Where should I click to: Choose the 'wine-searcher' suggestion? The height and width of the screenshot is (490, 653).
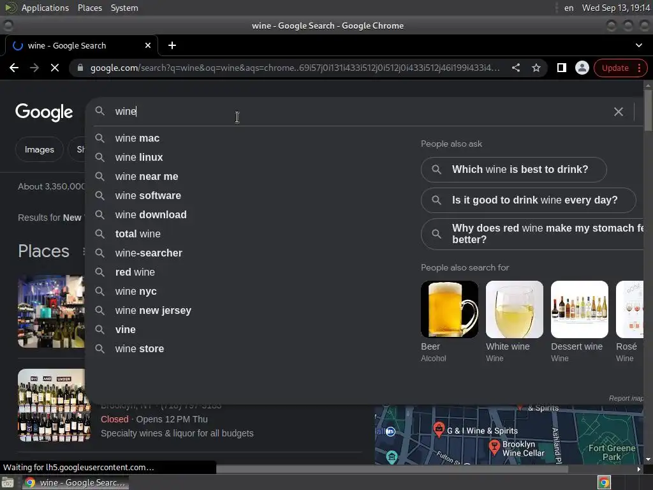(149, 253)
